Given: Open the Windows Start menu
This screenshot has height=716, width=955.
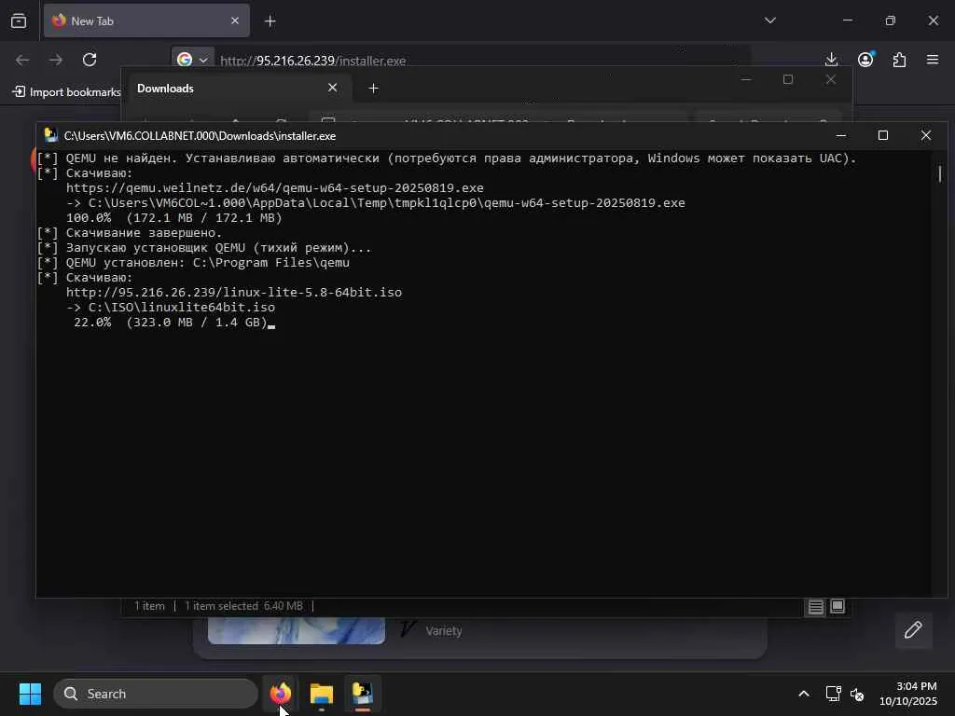Looking at the screenshot, I should tap(30, 694).
